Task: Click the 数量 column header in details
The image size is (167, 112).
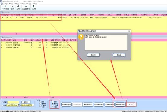Action: coord(46,40)
